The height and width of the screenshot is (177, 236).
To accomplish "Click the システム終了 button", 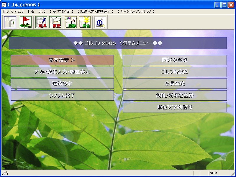I will [x=62, y=95].
